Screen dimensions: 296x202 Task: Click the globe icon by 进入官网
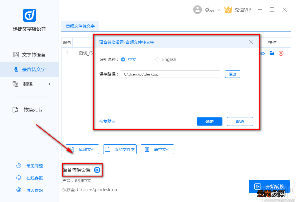[x=19, y=190]
